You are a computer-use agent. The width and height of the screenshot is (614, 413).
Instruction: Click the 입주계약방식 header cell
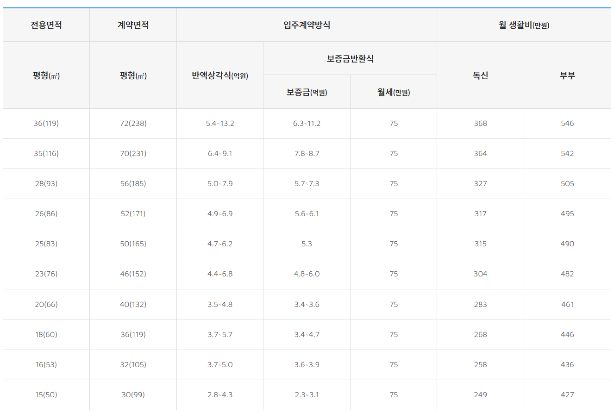[x=307, y=25]
